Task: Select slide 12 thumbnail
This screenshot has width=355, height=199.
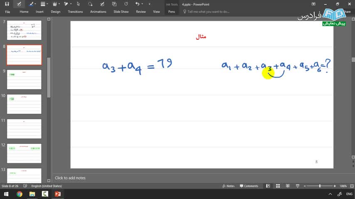Action: coord(24,153)
